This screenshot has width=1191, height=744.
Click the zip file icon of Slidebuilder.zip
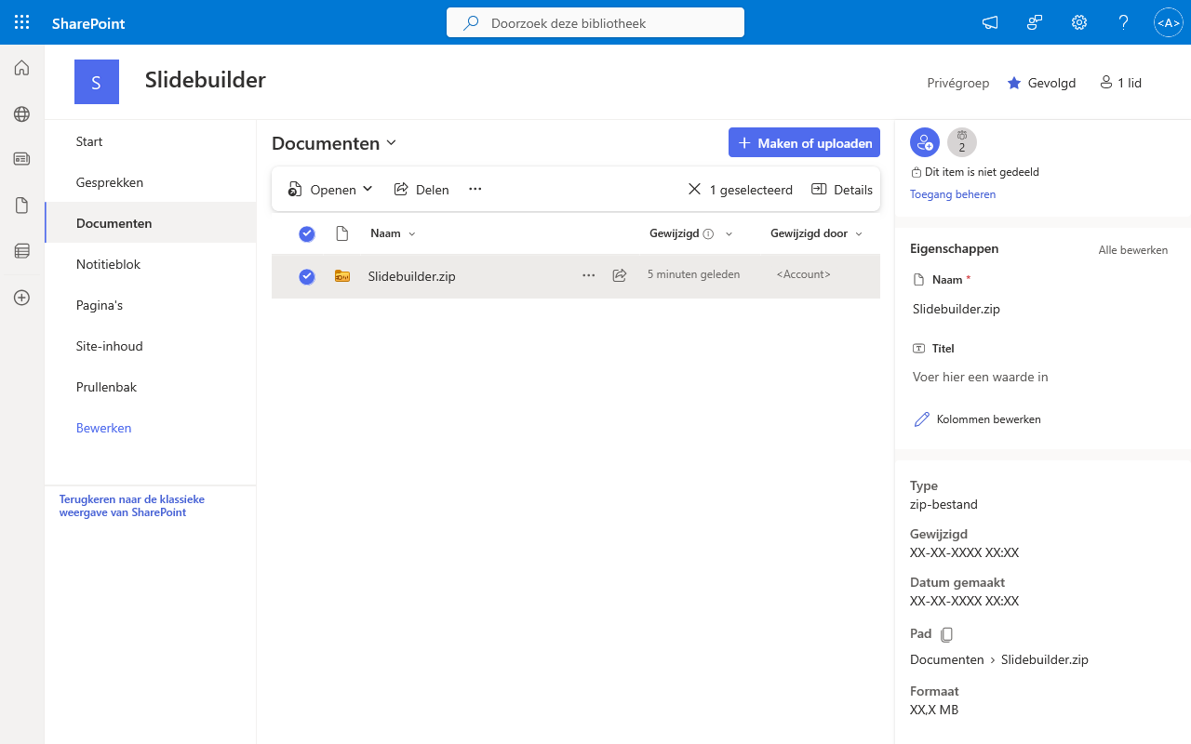(x=342, y=276)
